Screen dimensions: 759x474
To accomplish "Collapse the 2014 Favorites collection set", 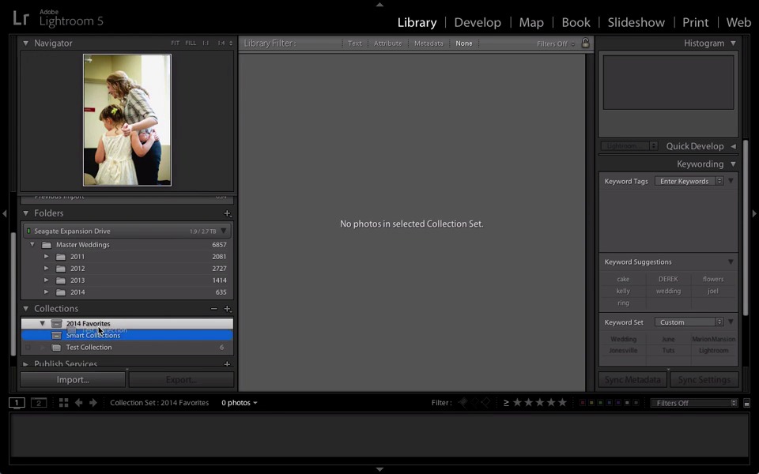I will [43, 323].
